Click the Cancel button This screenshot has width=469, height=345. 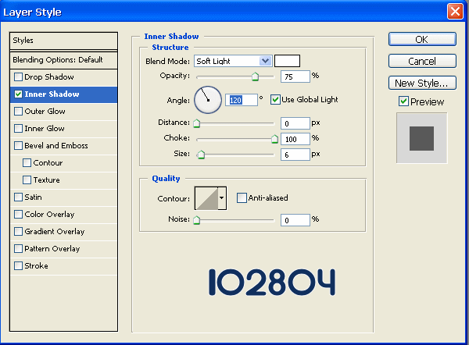point(422,61)
